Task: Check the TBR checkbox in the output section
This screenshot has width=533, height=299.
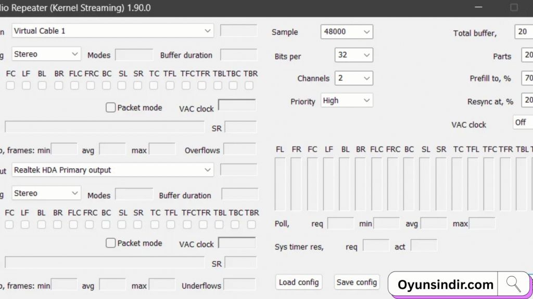Action: coord(251,224)
